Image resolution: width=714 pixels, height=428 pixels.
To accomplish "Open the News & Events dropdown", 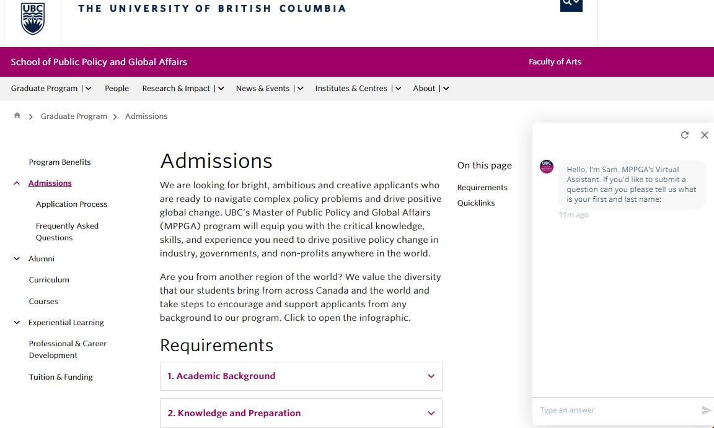I will click(x=299, y=88).
